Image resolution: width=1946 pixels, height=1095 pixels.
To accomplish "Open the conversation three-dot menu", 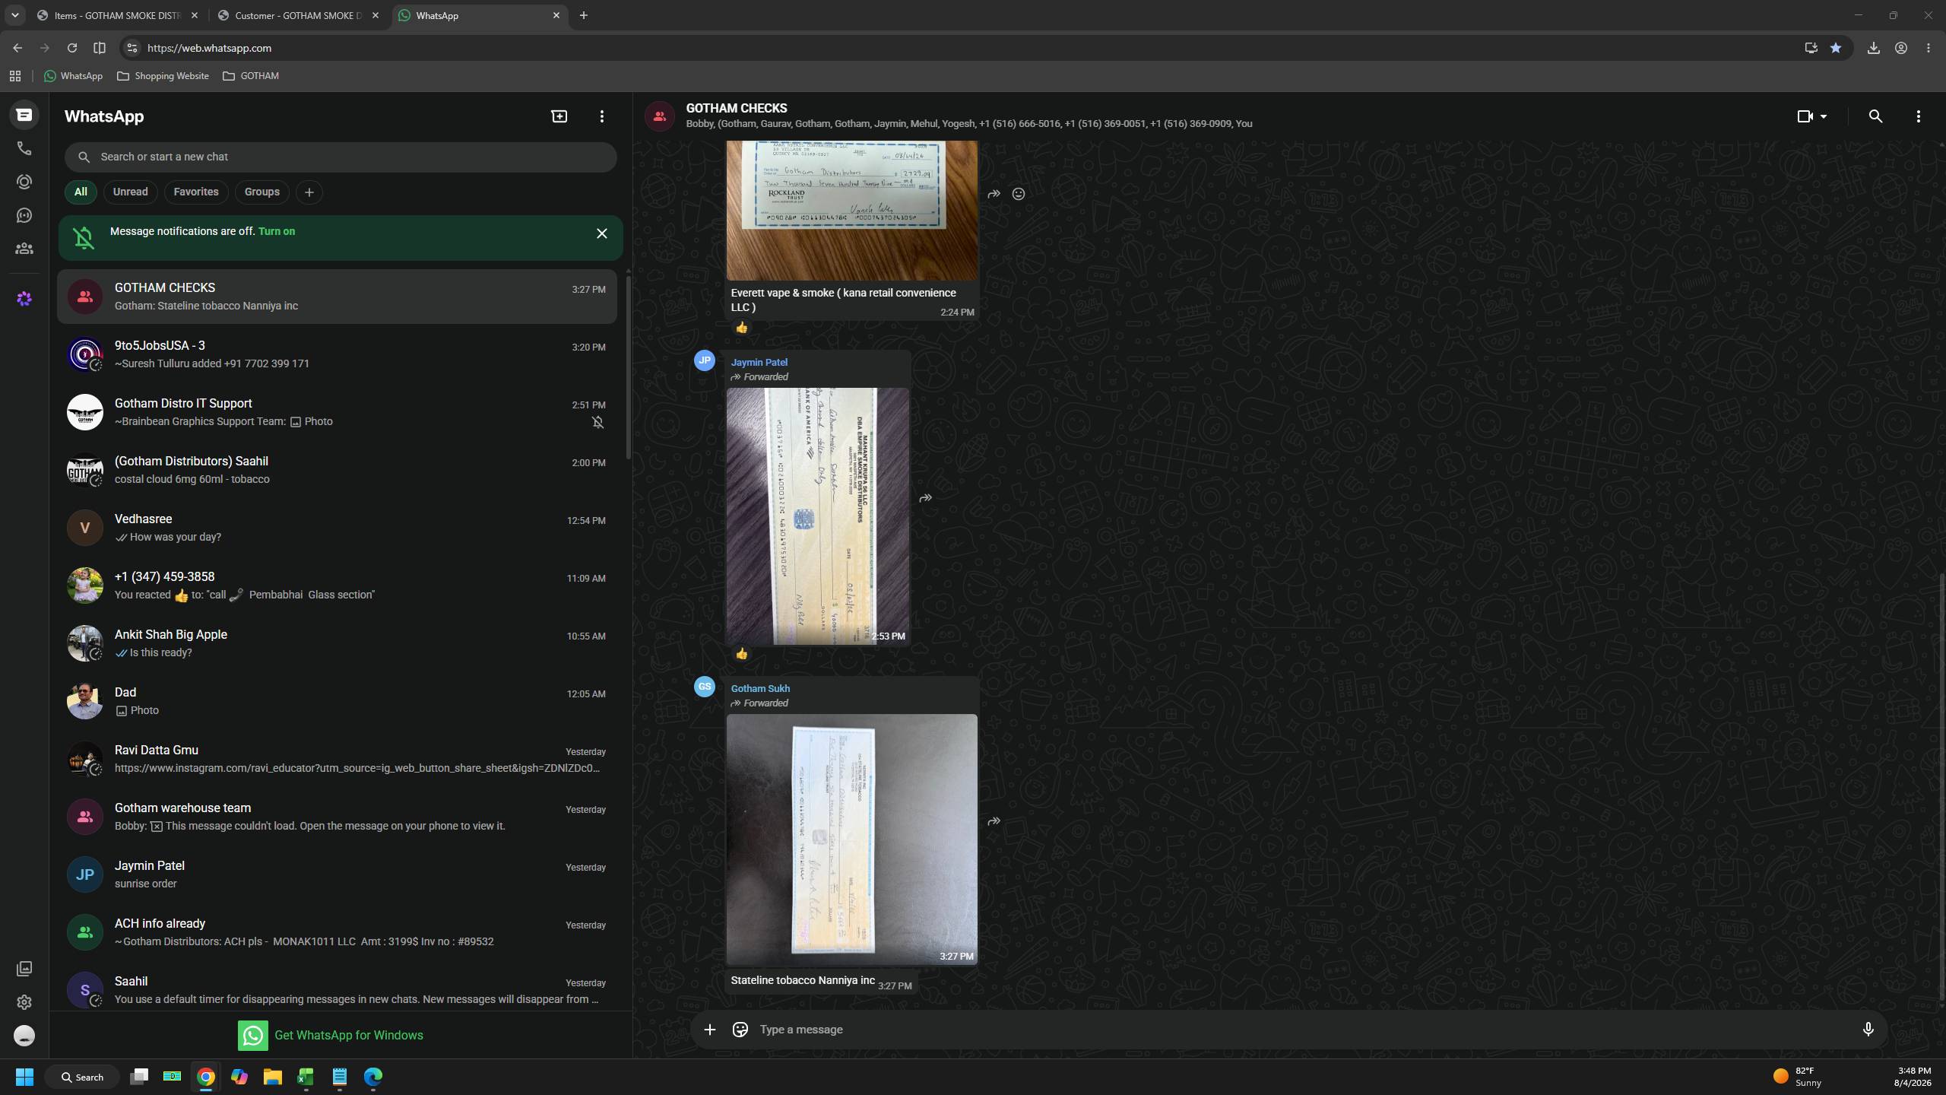I will click(x=1918, y=116).
